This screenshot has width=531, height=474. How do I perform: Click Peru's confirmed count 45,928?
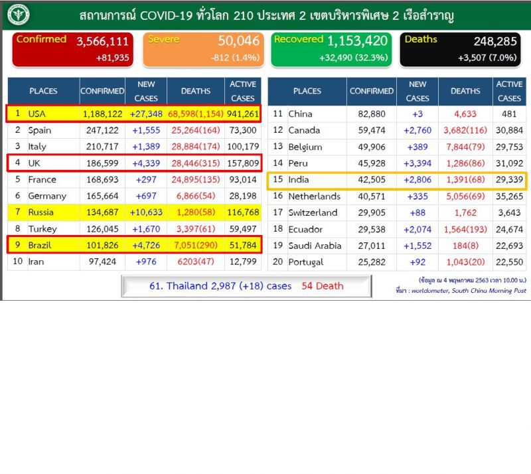(x=372, y=163)
